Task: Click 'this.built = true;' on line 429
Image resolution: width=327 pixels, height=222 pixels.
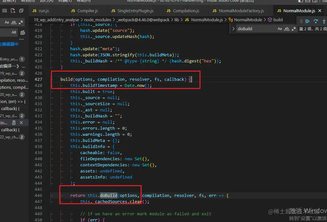Action: pyautogui.click(x=92, y=92)
